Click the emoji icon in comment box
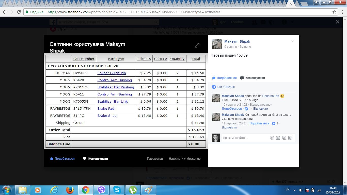 (272, 138)
